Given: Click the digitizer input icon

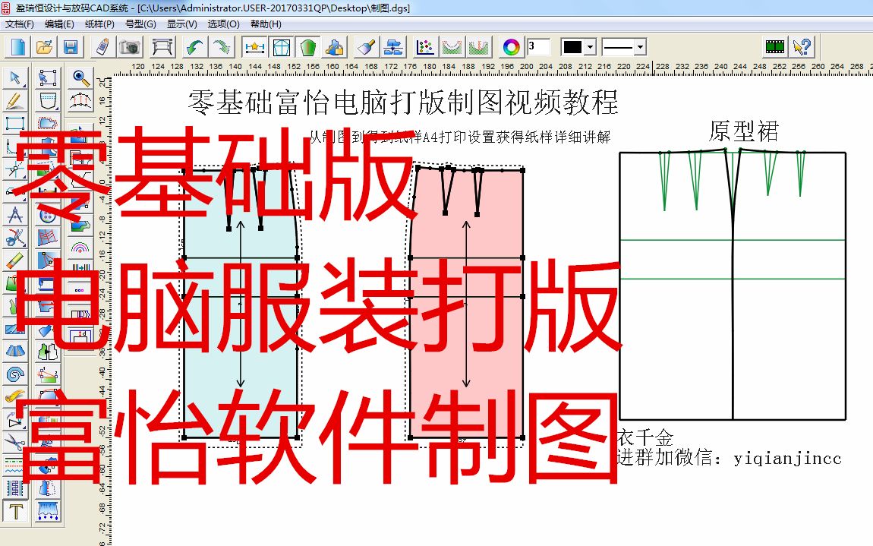Looking at the screenshot, I should pos(102,47).
